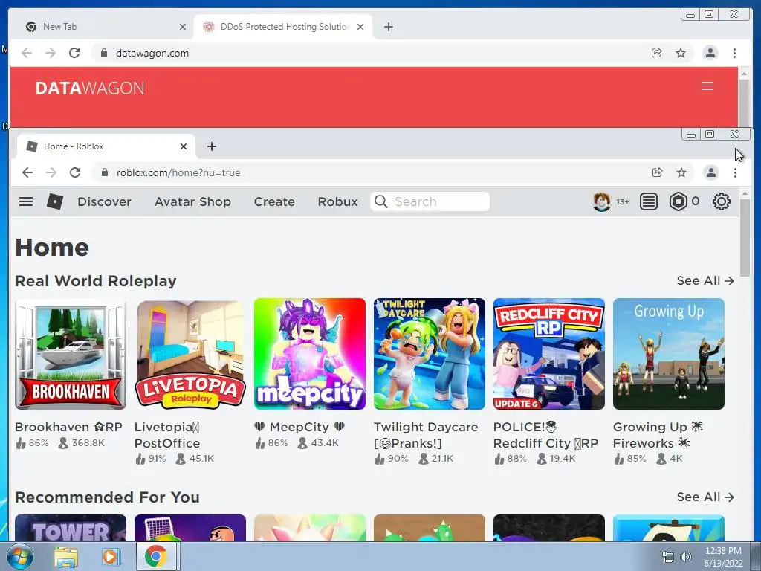Open the Roblox notifications feed icon
Screen dimensions: 761x571
coord(648,201)
